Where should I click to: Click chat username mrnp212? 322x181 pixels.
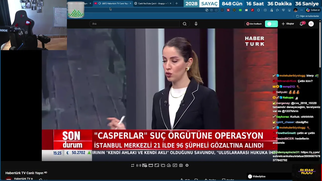pyautogui.click(x=289, y=86)
